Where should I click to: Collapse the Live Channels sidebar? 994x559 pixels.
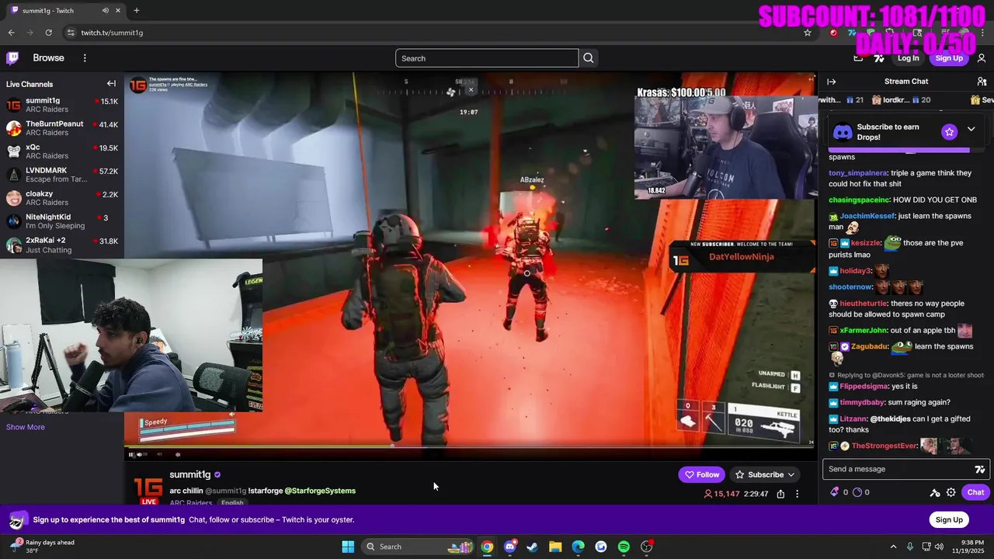pyautogui.click(x=111, y=84)
